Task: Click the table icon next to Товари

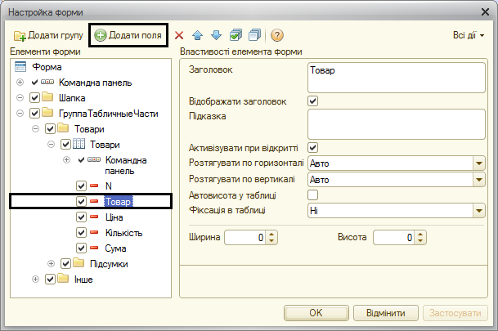Action: [79, 144]
